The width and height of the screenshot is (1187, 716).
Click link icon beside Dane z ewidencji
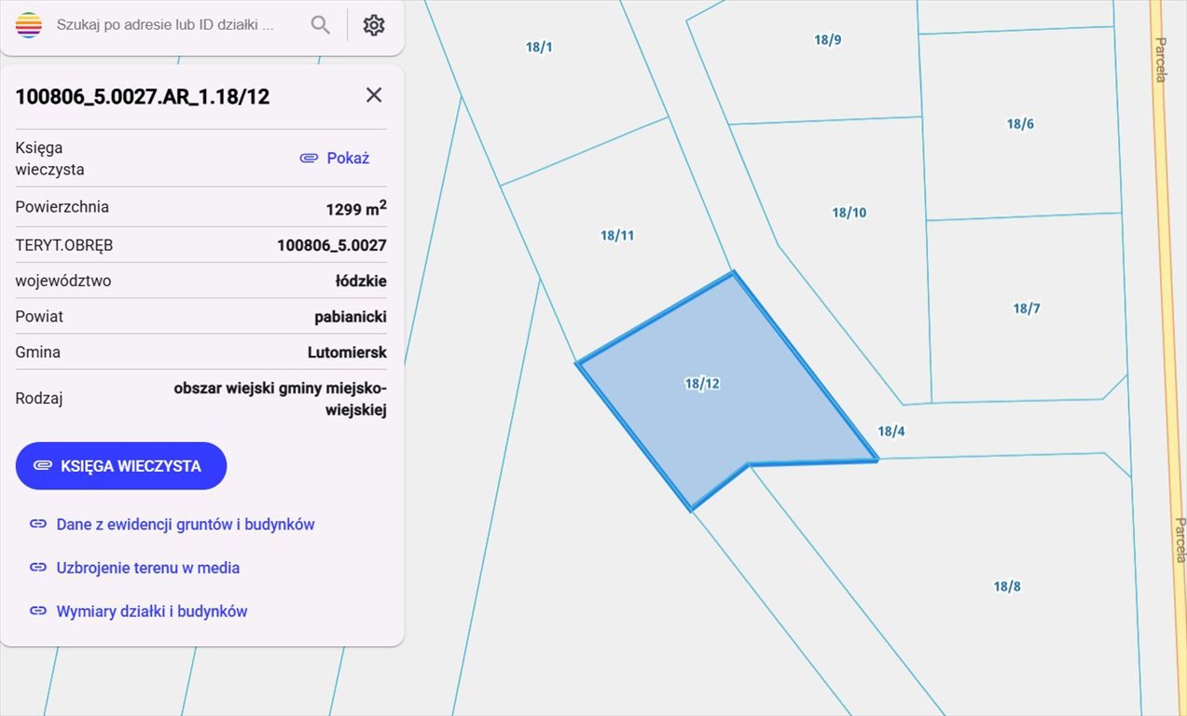tap(38, 524)
